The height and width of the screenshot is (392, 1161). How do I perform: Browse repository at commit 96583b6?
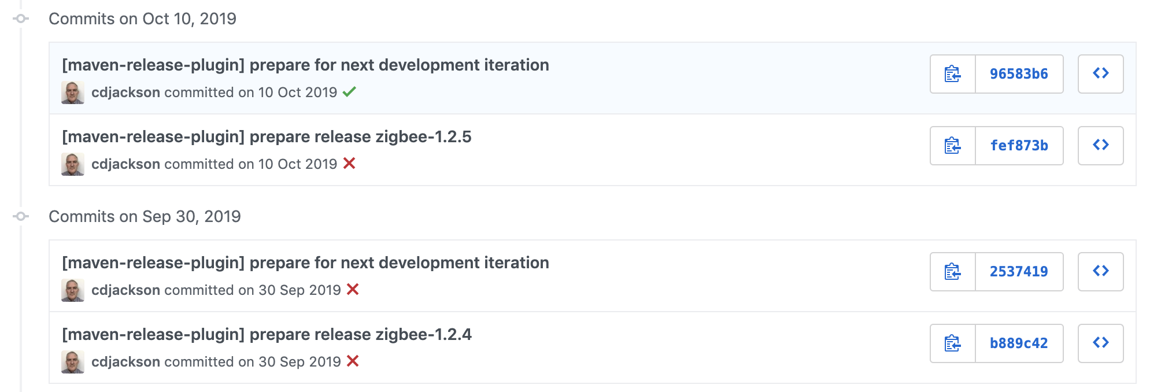[x=1100, y=74]
